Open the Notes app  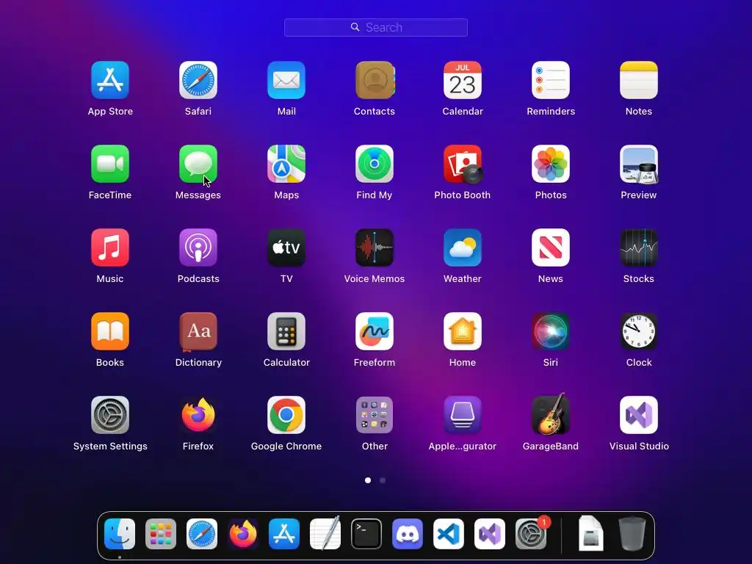pyautogui.click(x=639, y=80)
